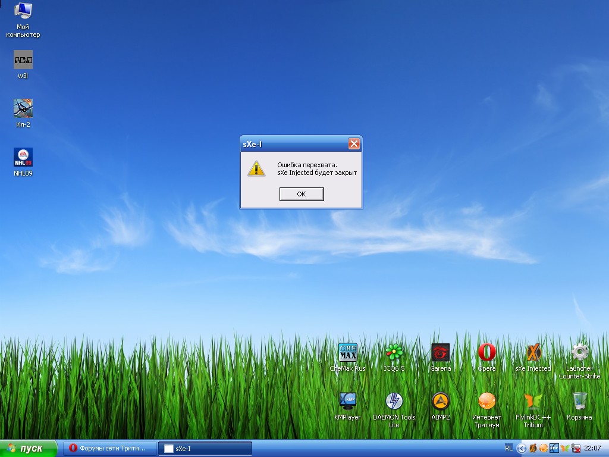
Task: Expand hidden tray icons arrow
Action: click(x=521, y=449)
